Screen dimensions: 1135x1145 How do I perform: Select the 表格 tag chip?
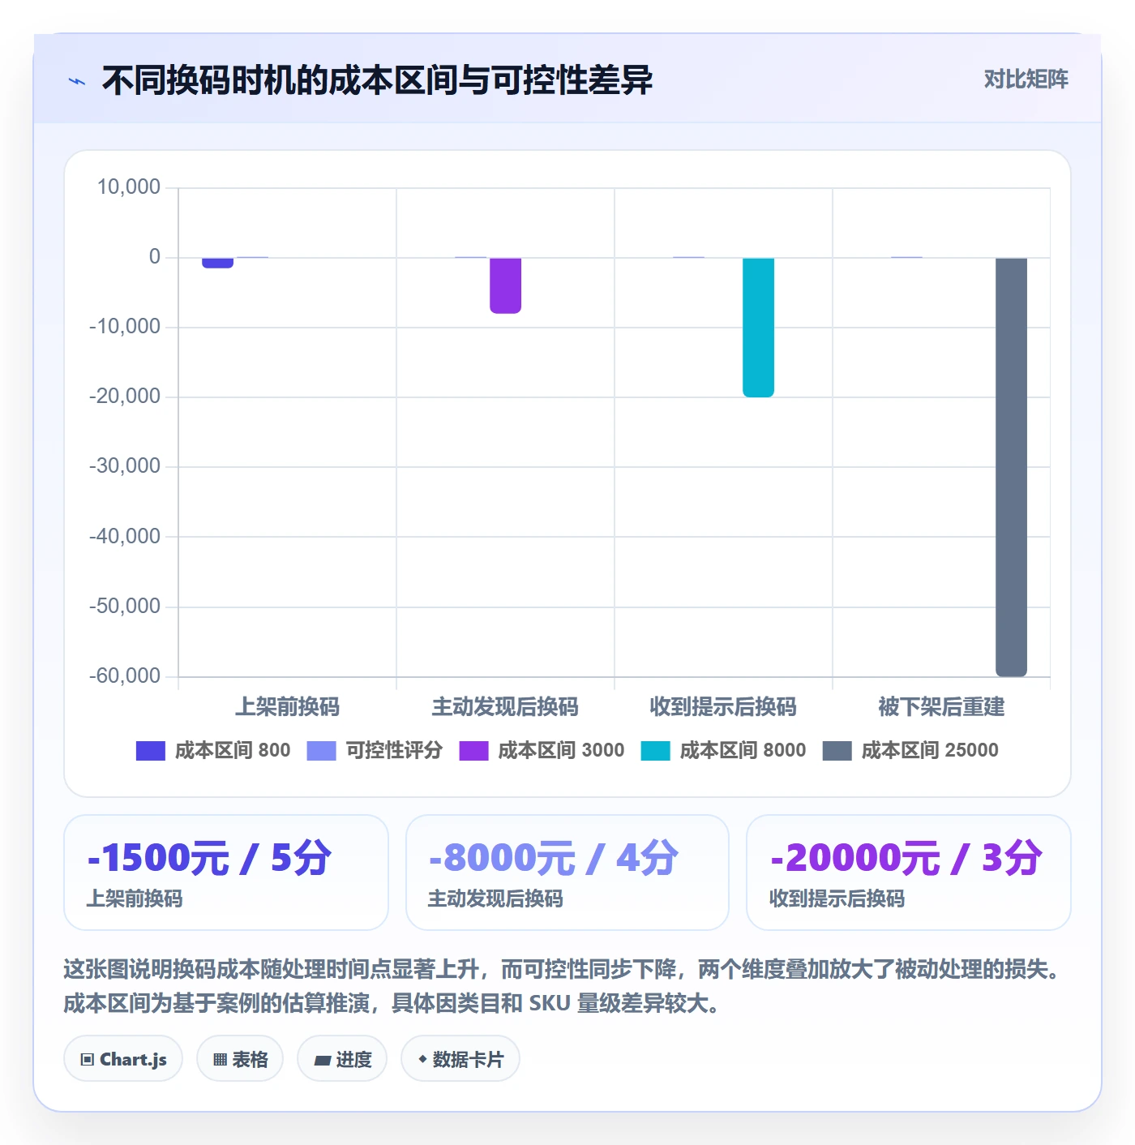tap(240, 1059)
